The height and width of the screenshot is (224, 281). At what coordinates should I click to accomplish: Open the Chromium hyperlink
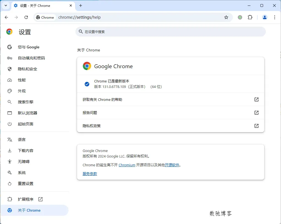pyautogui.click(x=127, y=165)
